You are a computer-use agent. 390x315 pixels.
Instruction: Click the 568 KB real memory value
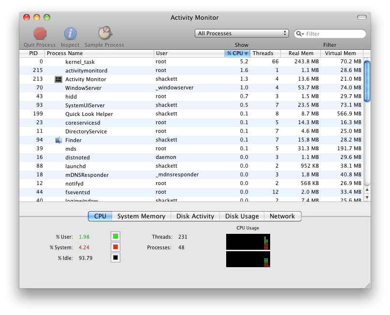(310, 183)
